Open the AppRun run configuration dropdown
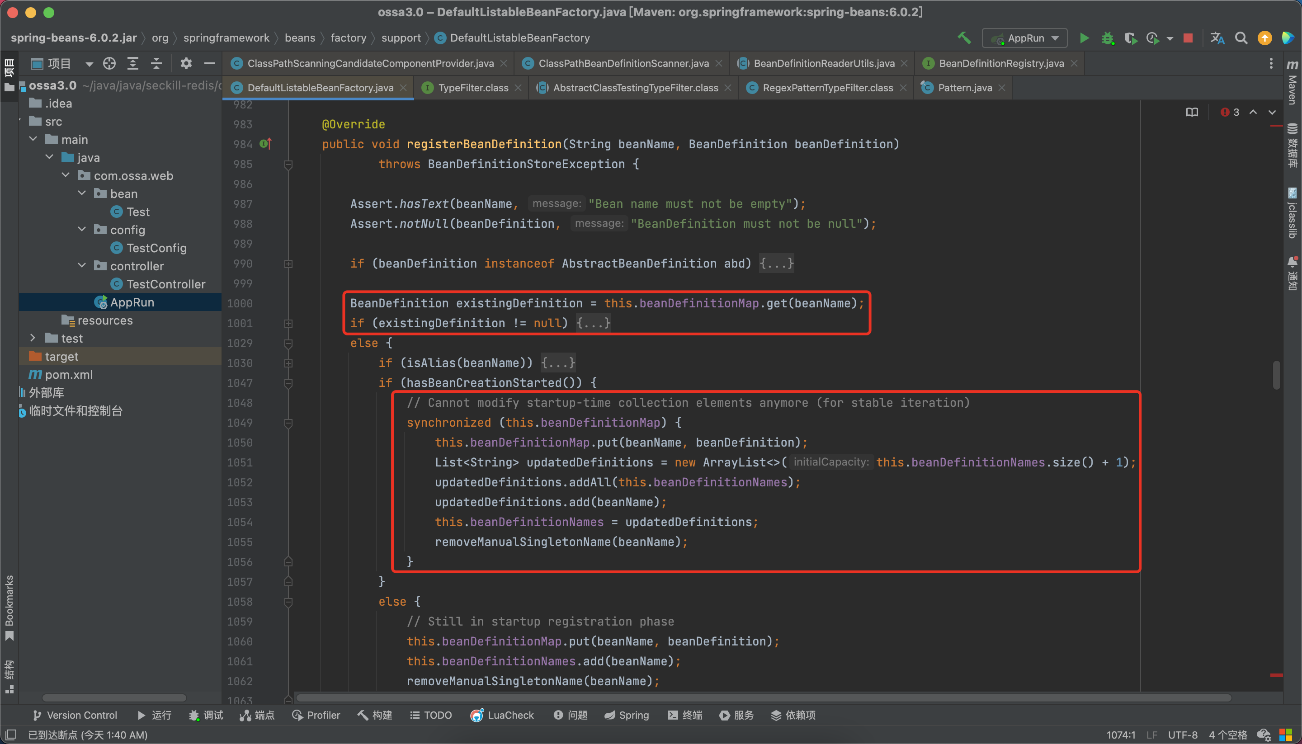 click(1024, 38)
